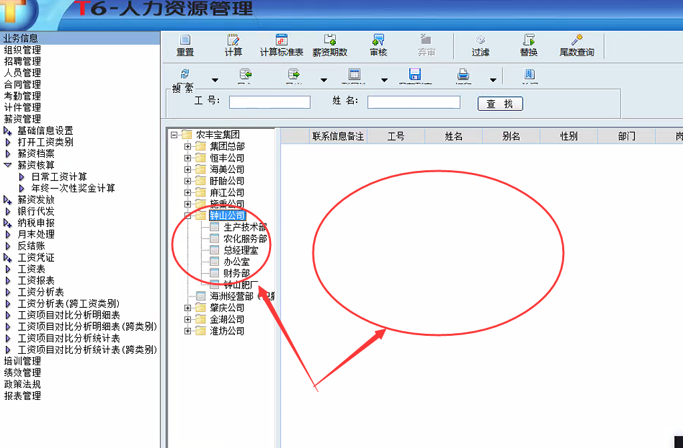Click the 查找 search button
Viewport: 683px width, 448px height.
(x=500, y=103)
